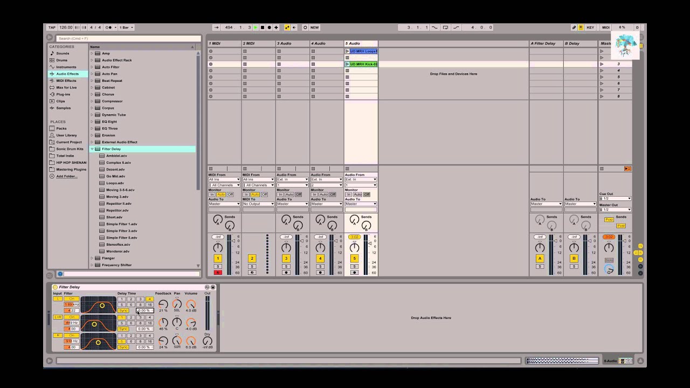Expand the Amp folder
Viewport: 690px width, 388px height.
(x=92, y=53)
